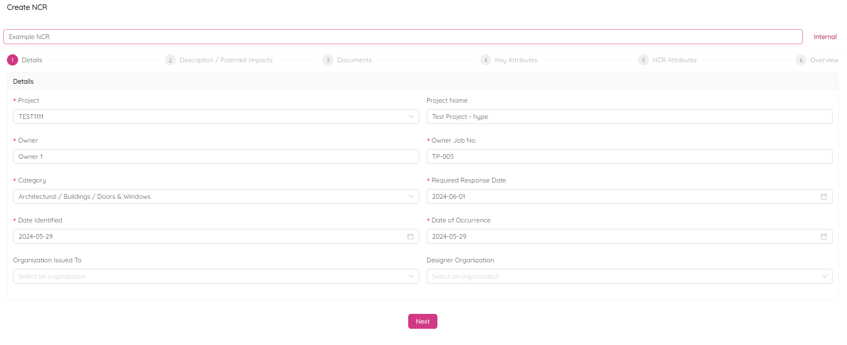Image resolution: width=847 pixels, height=345 pixels.
Task: Switch to the Documents step
Action: coord(354,60)
